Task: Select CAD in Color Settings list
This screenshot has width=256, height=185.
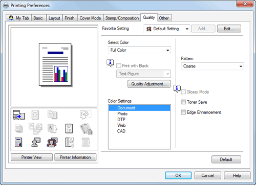Action: [139, 131]
